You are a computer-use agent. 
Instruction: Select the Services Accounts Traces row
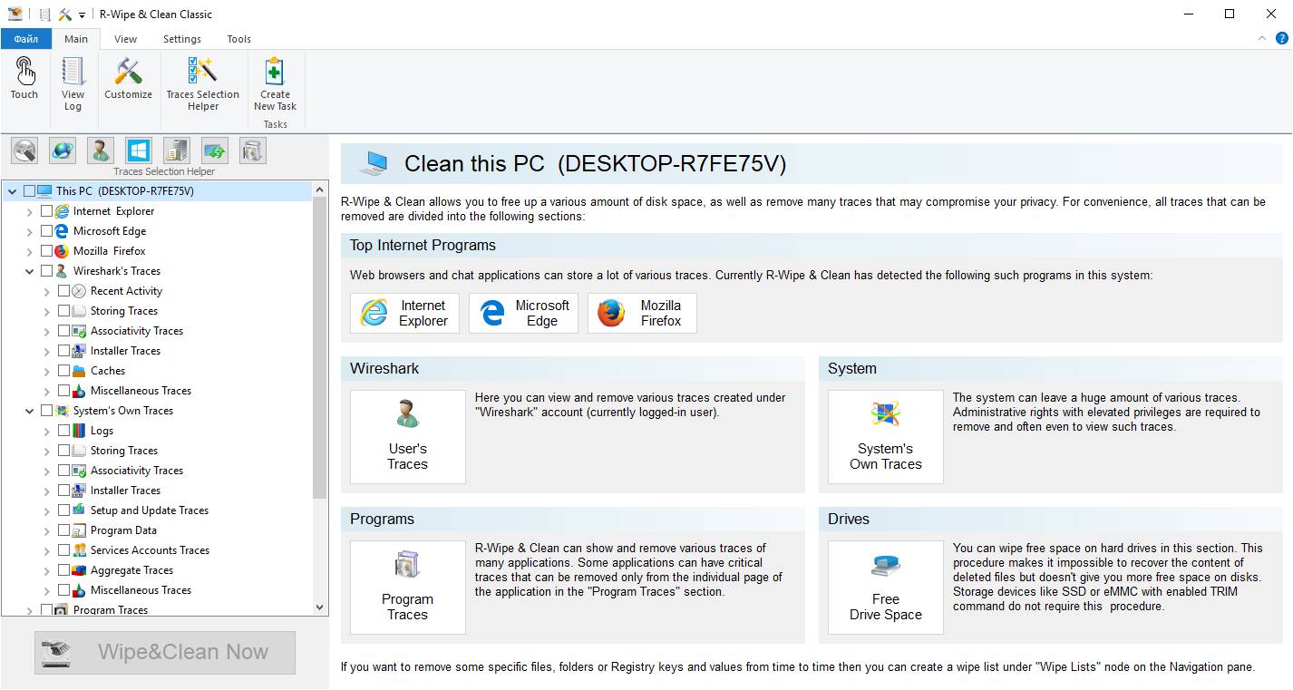[150, 550]
